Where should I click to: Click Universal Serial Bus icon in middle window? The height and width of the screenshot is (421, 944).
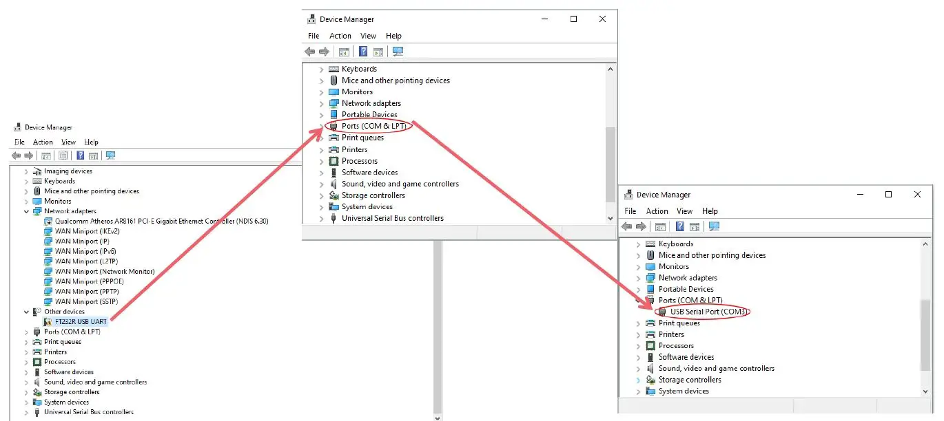click(334, 218)
